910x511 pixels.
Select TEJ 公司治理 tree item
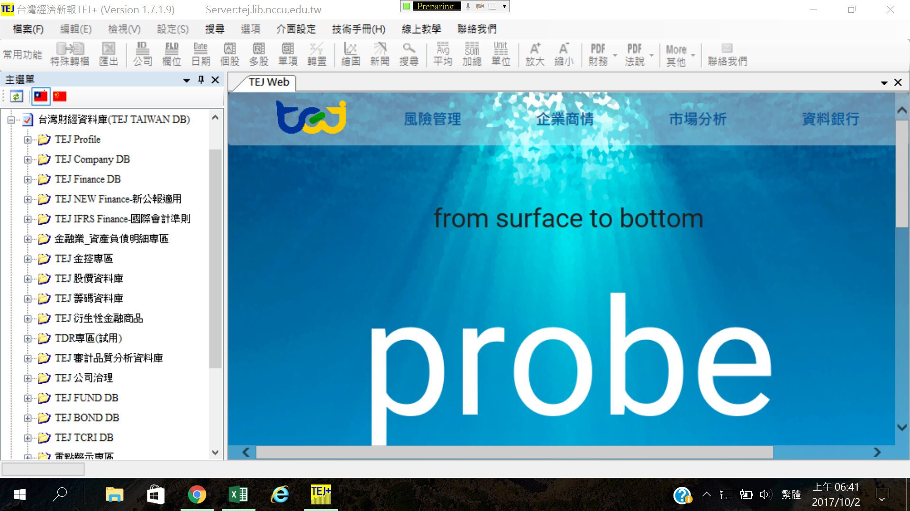tap(83, 378)
